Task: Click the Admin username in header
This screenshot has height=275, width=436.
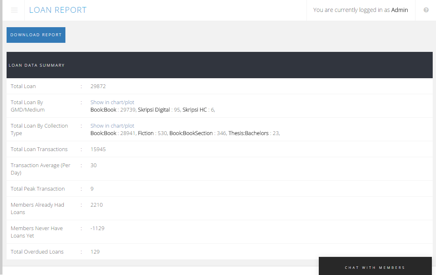Action: click(x=399, y=10)
